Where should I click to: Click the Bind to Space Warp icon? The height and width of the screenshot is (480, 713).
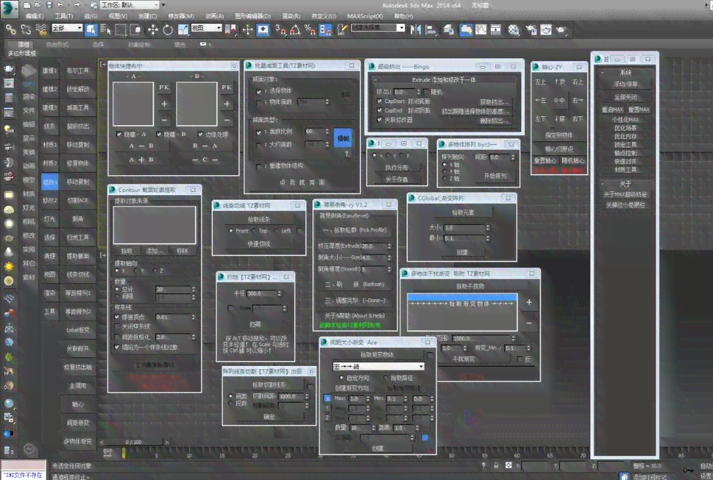41,29
